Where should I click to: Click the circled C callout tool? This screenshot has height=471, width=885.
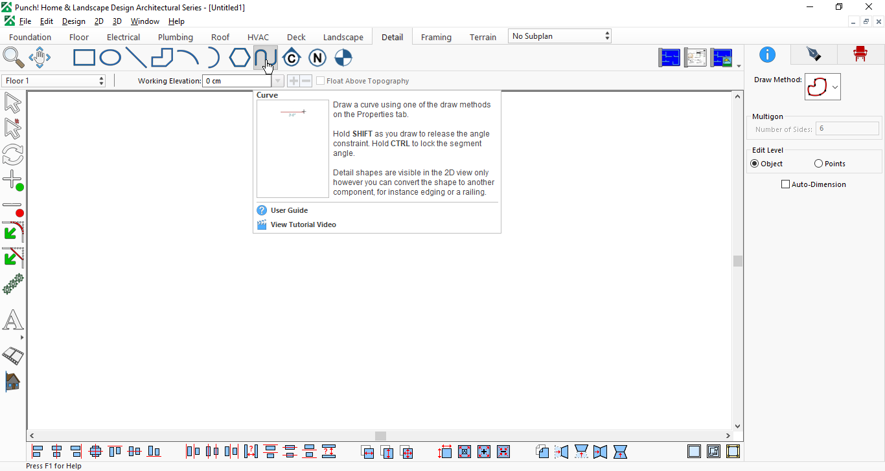click(x=292, y=58)
